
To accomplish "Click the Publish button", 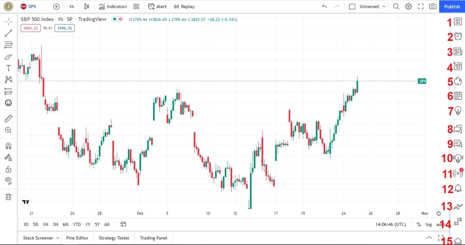I will pyautogui.click(x=452, y=7).
